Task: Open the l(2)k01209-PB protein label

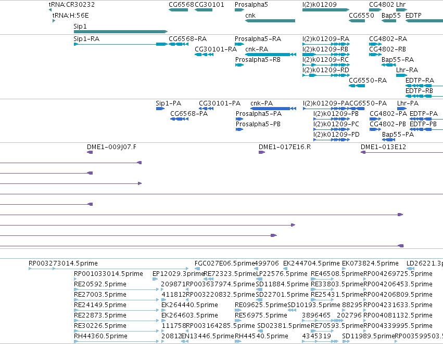Action: pyautogui.click(x=336, y=114)
